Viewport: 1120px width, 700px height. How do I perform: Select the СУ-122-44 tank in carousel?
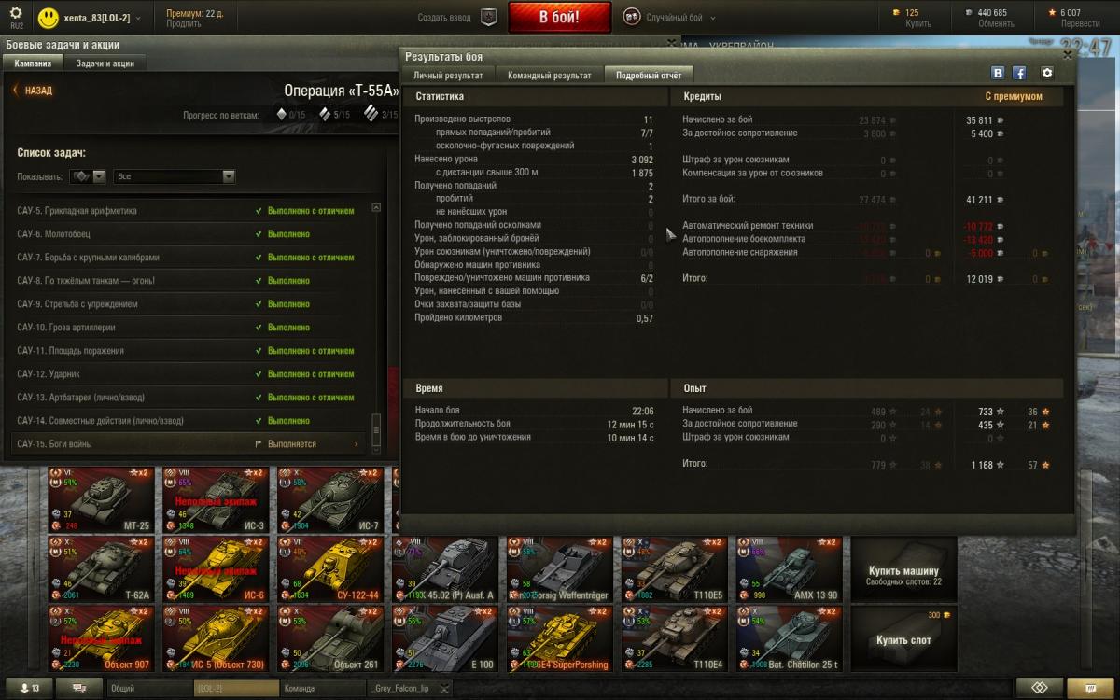(331, 567)
